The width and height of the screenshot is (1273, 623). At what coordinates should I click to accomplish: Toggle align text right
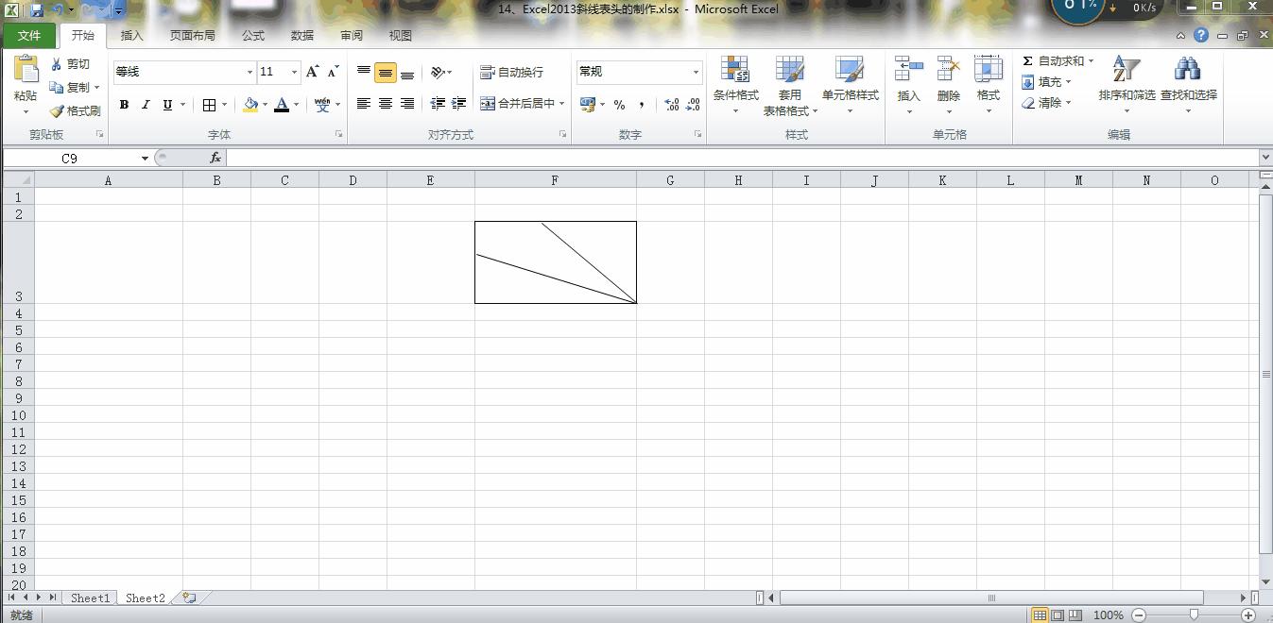pos(407,104)
